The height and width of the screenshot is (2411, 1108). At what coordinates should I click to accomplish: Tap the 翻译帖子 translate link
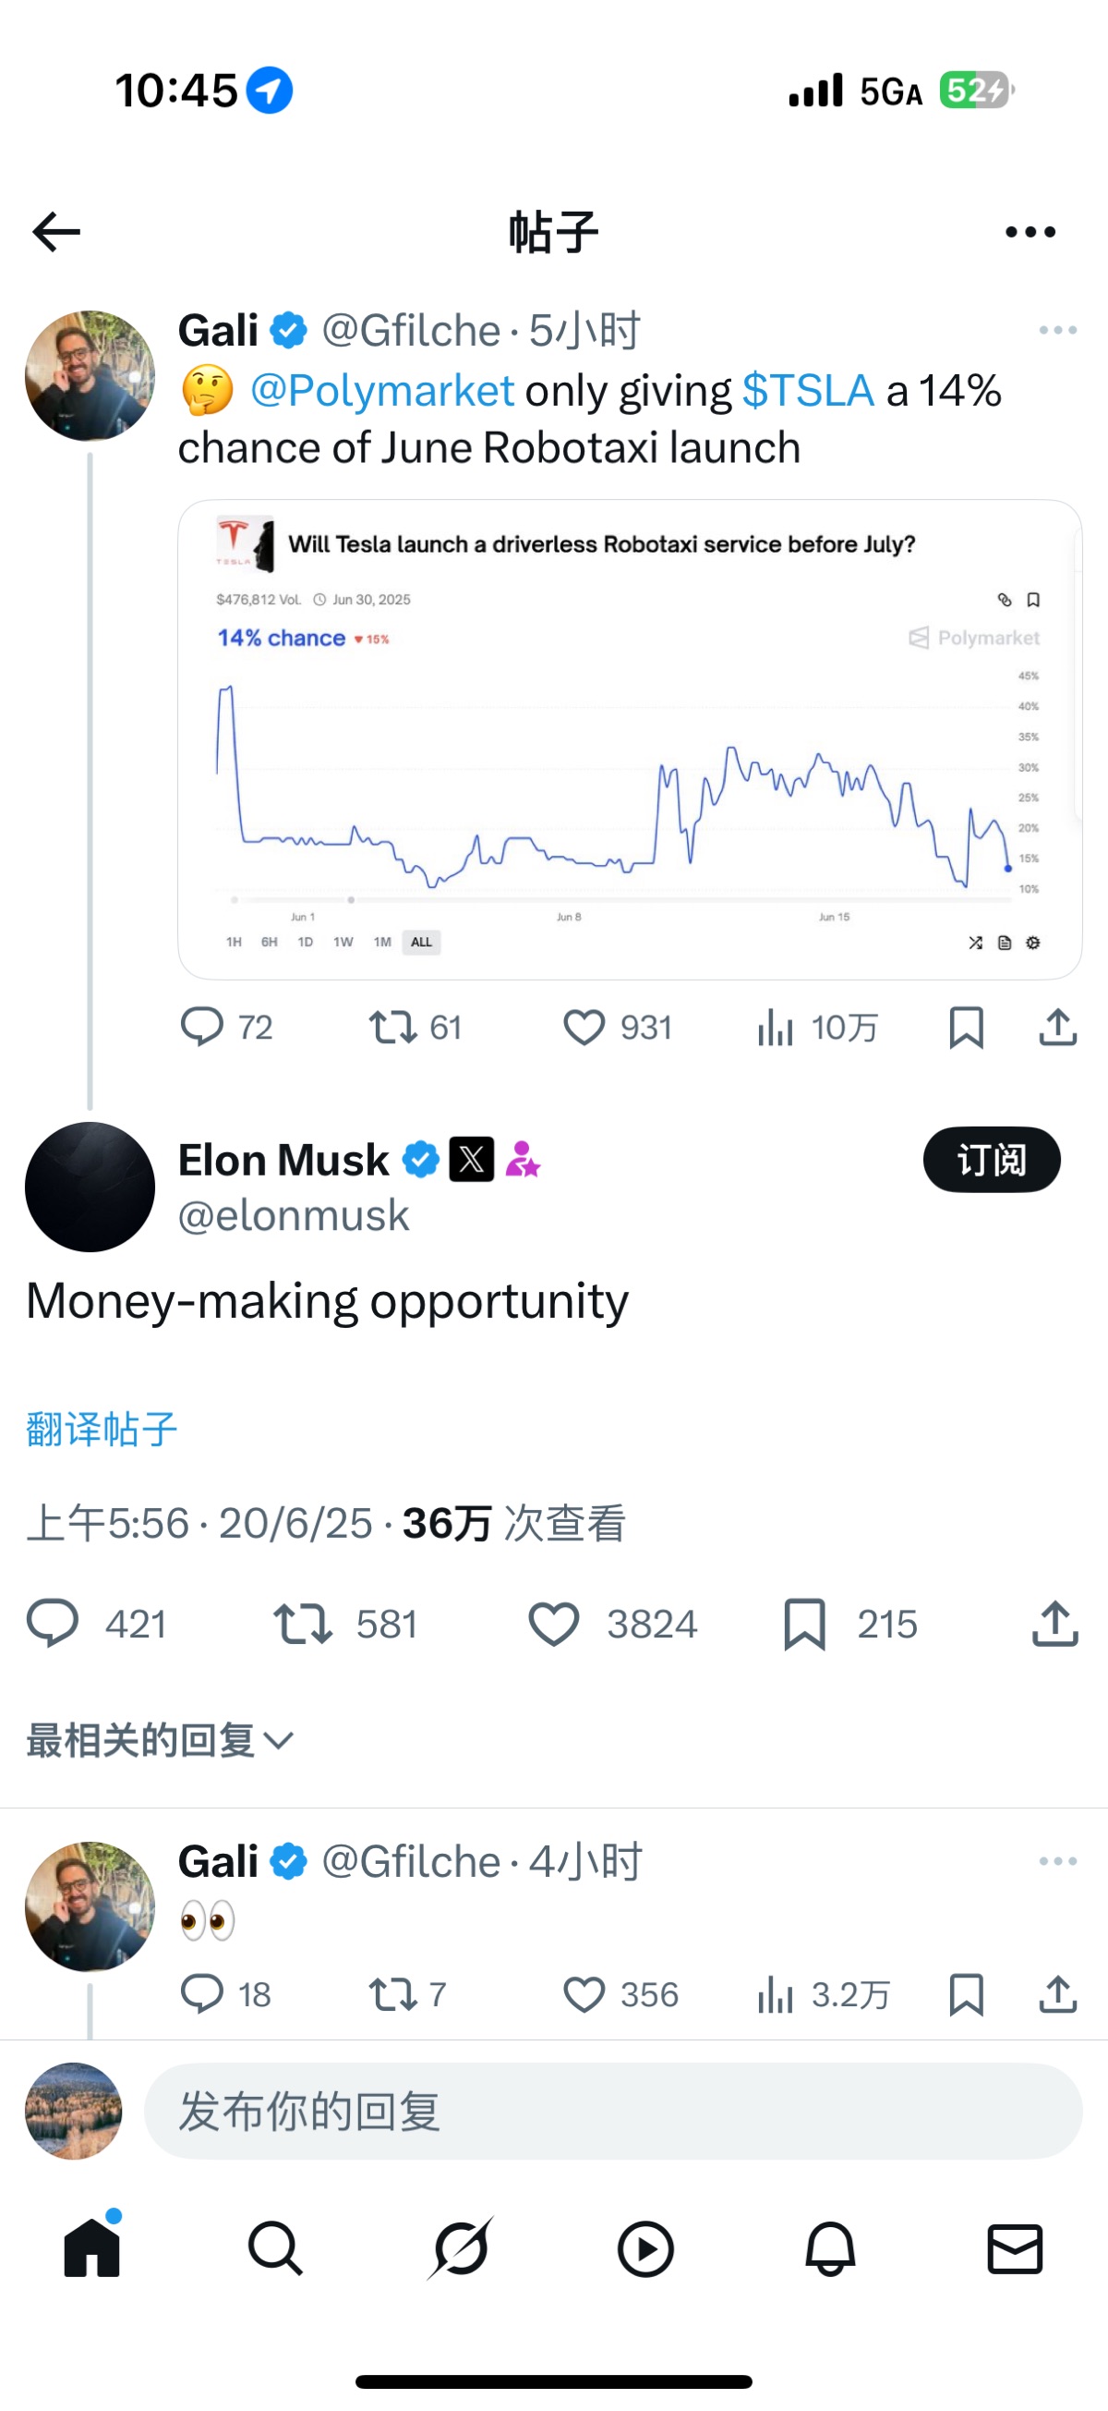pyautogui.click(x=102, y=1430)
